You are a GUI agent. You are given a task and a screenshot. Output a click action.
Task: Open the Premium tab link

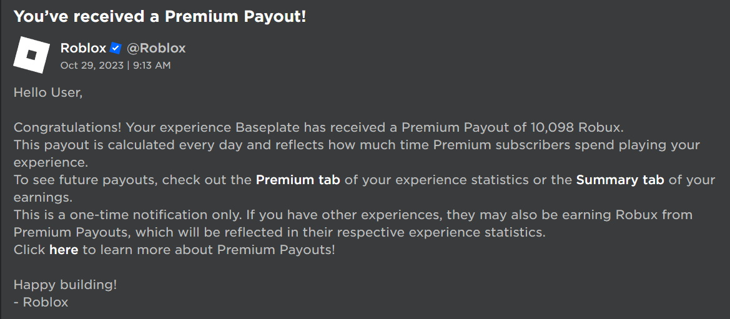[298, 180]
